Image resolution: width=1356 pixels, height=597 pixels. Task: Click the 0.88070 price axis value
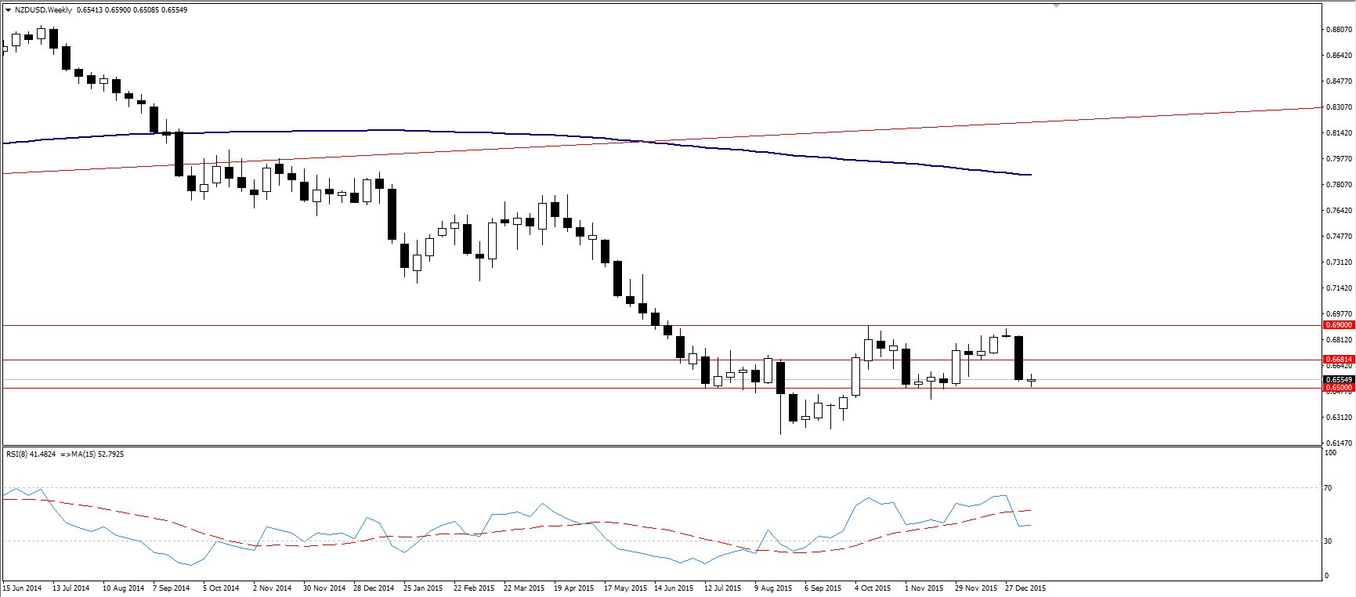1339,30
